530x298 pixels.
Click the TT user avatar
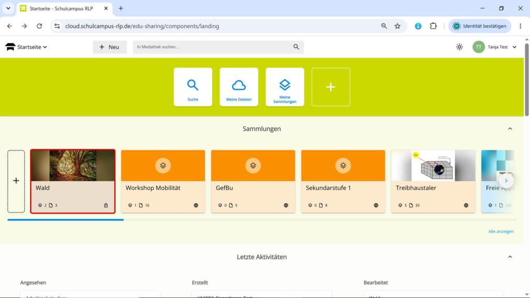(478, 47)
